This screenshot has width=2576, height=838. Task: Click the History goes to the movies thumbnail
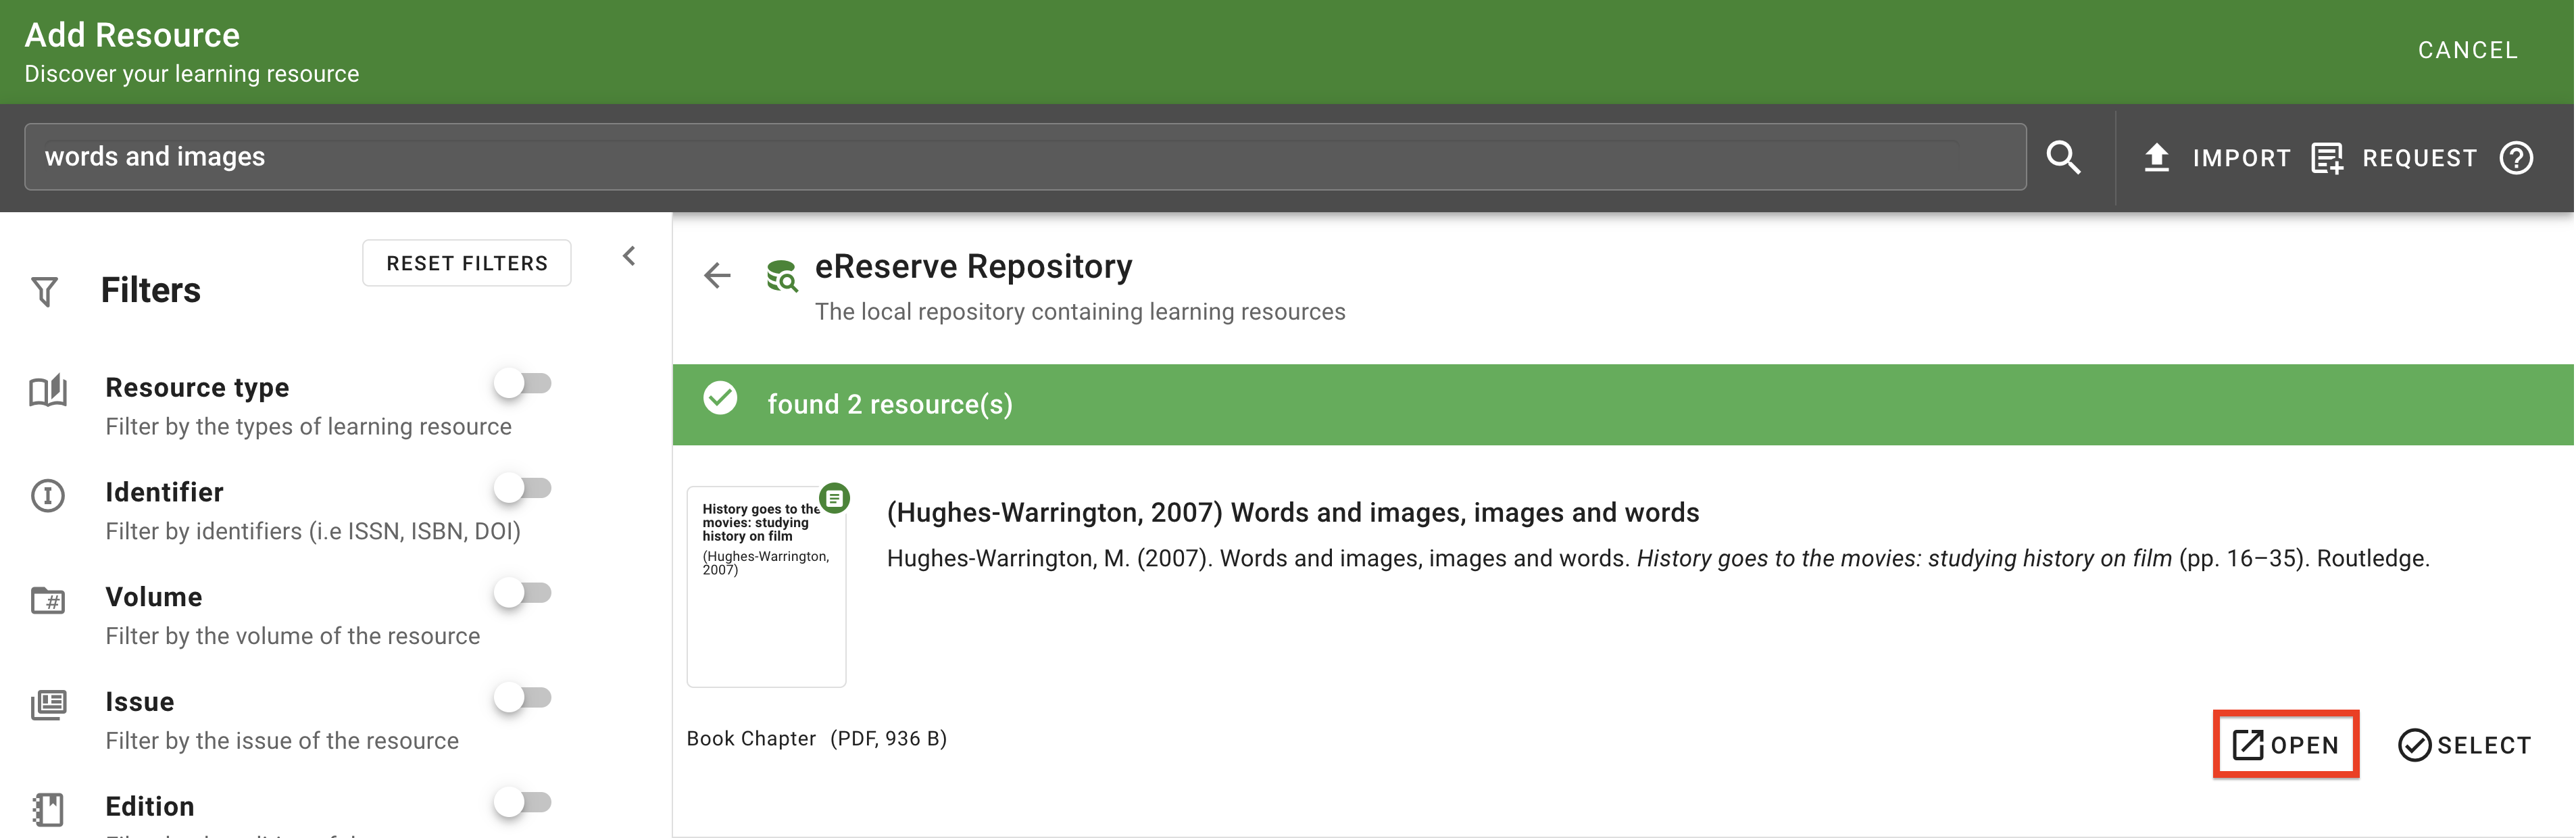[766, 587]
